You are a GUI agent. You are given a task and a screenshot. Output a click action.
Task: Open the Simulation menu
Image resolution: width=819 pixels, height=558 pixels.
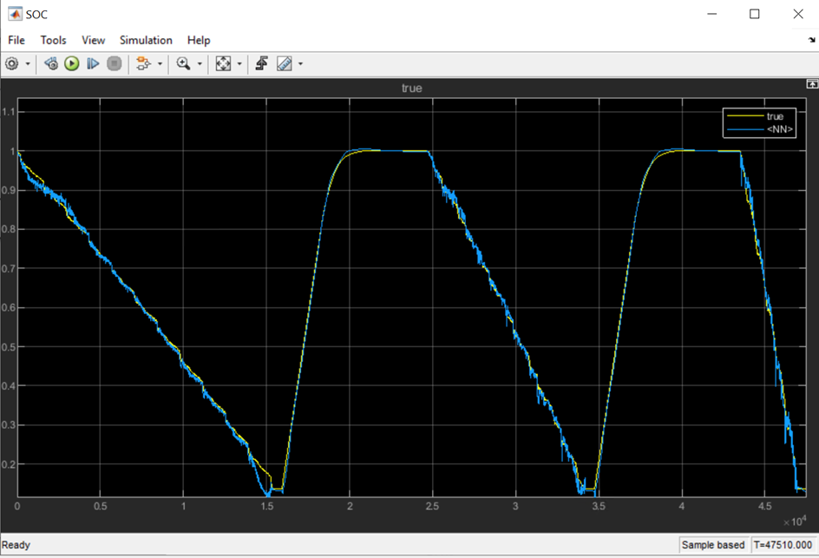(x=146, y=40)
